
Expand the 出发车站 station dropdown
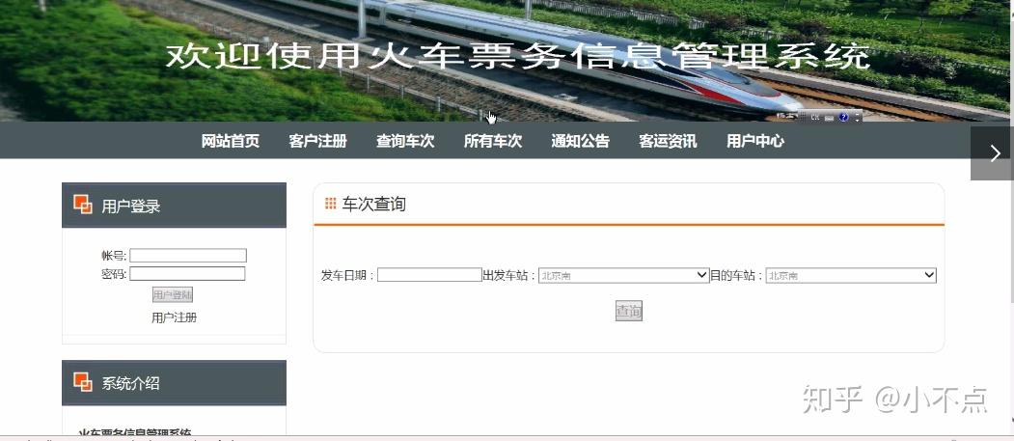tap(623, 275)
